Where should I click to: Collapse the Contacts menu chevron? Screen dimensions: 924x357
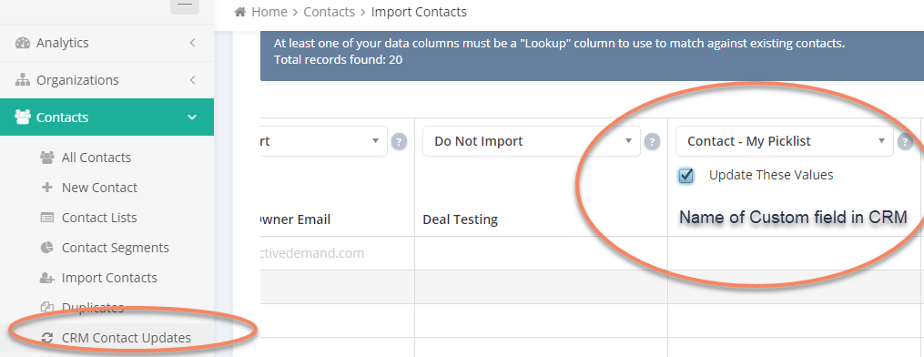192,117
